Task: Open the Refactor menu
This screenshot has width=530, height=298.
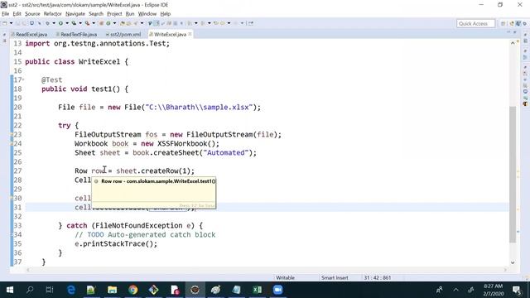Action: (x=53, y=14)
